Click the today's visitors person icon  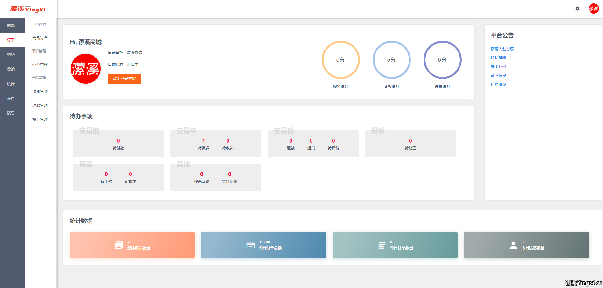[x=513, y=245]
